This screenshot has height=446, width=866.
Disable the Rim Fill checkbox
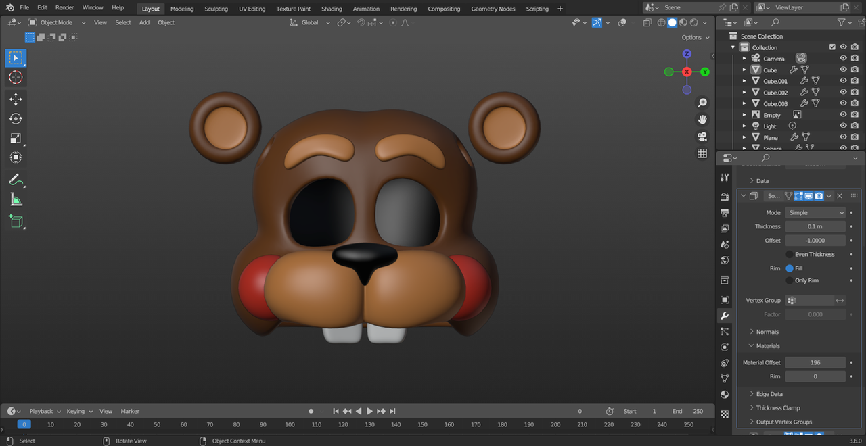(x=790, y=268)
